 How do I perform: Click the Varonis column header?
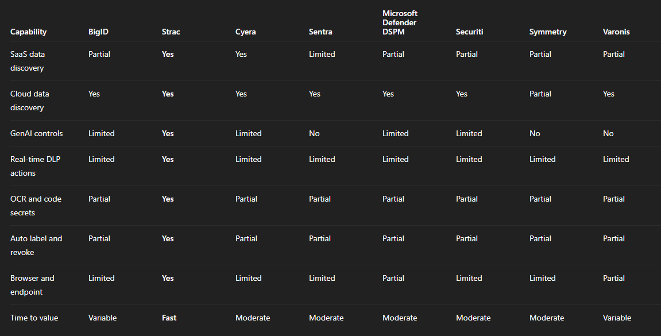616,32
